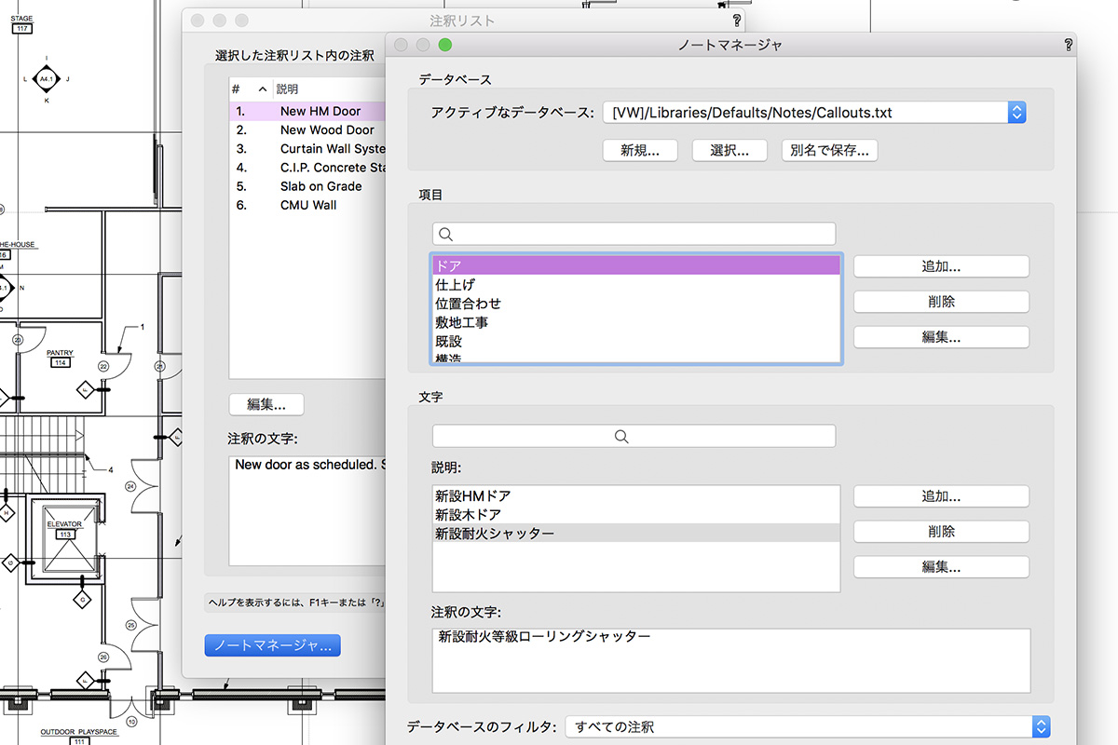This screenshot has width=1118, height=745.
Task: Select the 新設耐火シャッター description
Action: point(636,534)
